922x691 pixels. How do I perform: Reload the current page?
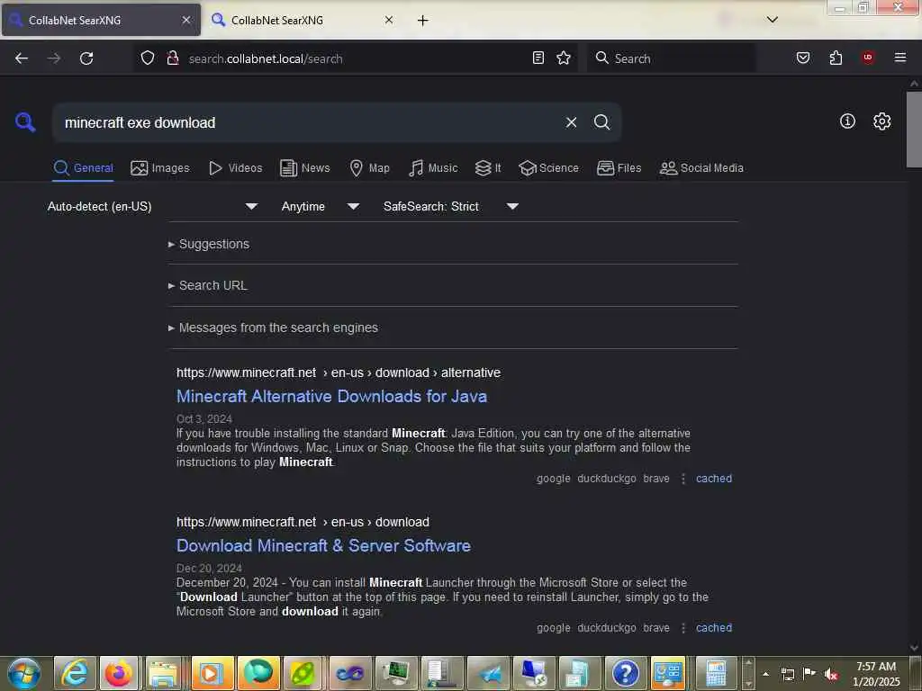pyautogui.click(x=86, y=58)
